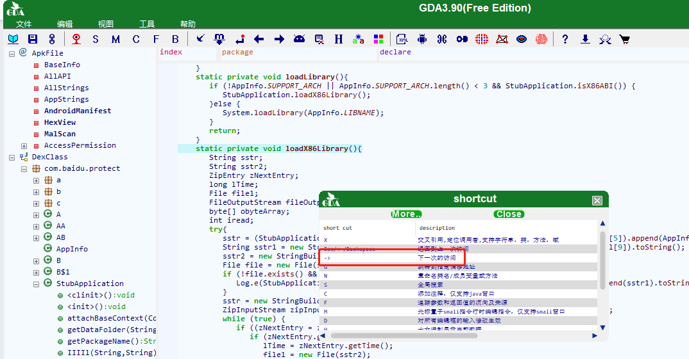Expand the AccessPermission tree node
Viewport: 689px width, 359px height.
24,146
